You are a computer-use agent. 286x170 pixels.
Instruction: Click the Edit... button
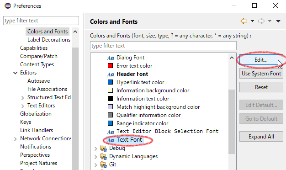pyautogui.click(x=261, y=60)
